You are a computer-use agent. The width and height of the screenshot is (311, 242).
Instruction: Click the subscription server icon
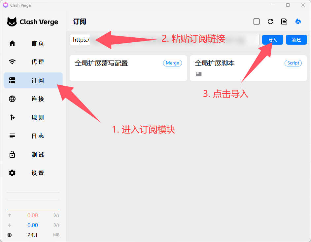click(x=12, y=80)
